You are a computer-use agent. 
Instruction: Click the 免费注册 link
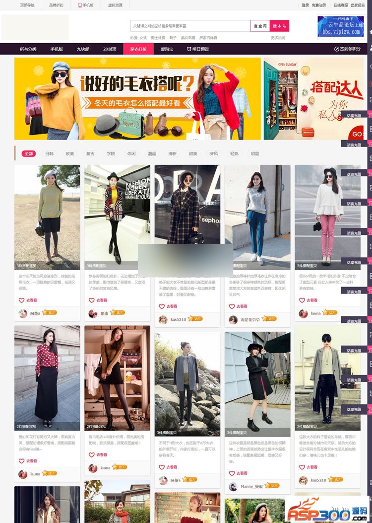(319, 5)
